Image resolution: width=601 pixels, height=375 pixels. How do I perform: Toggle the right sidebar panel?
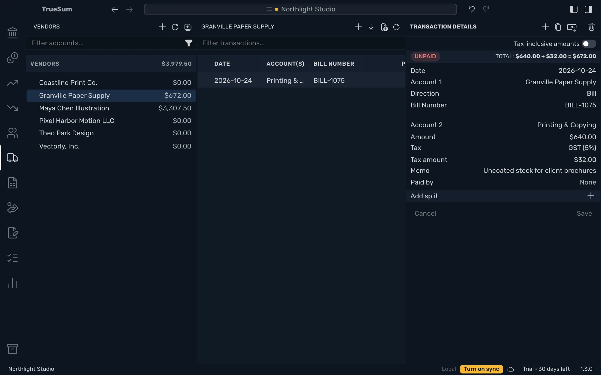coord(588,9)
